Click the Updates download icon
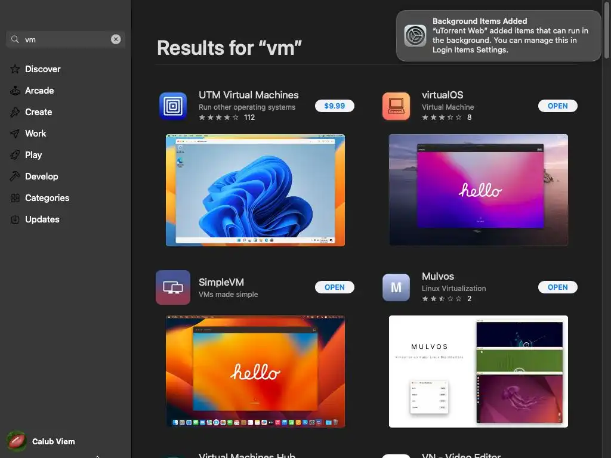 pyautogui.click(x=15, y=219)
